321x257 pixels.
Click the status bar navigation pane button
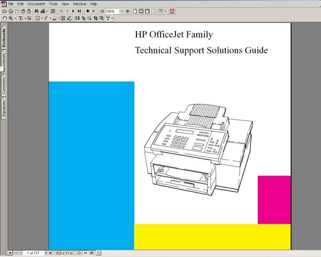[10, 253]
